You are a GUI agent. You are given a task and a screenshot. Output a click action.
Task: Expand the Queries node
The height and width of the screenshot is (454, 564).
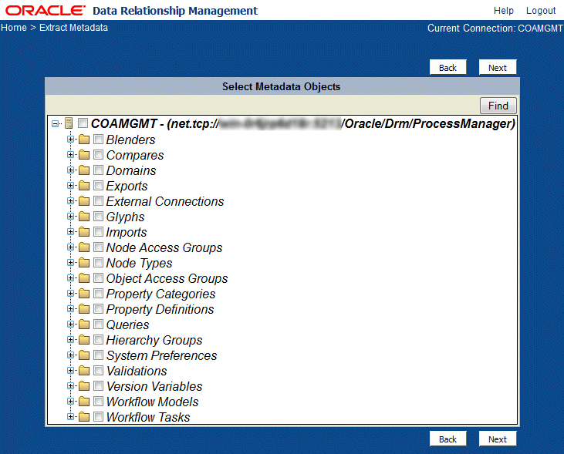(x=70, y=325)
